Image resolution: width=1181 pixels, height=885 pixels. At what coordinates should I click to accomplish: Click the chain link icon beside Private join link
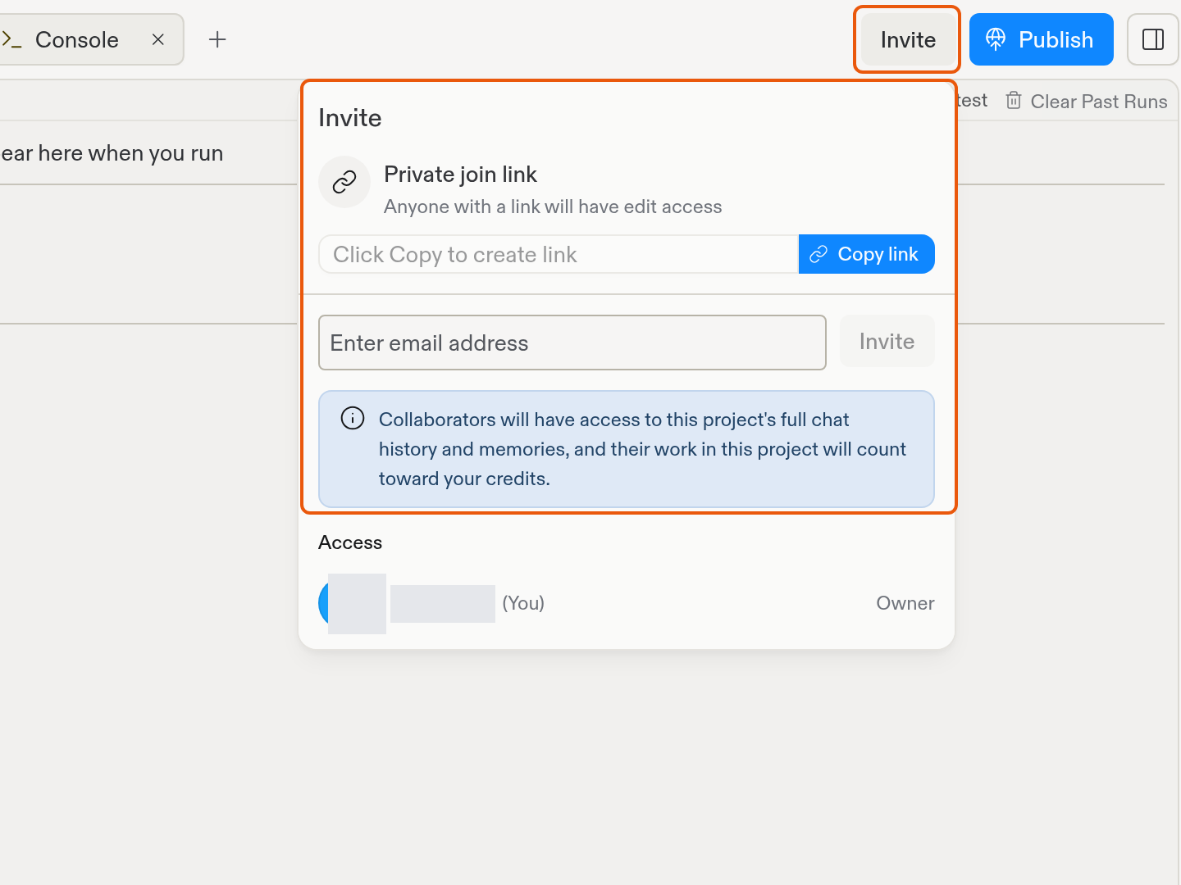(344, 182)
